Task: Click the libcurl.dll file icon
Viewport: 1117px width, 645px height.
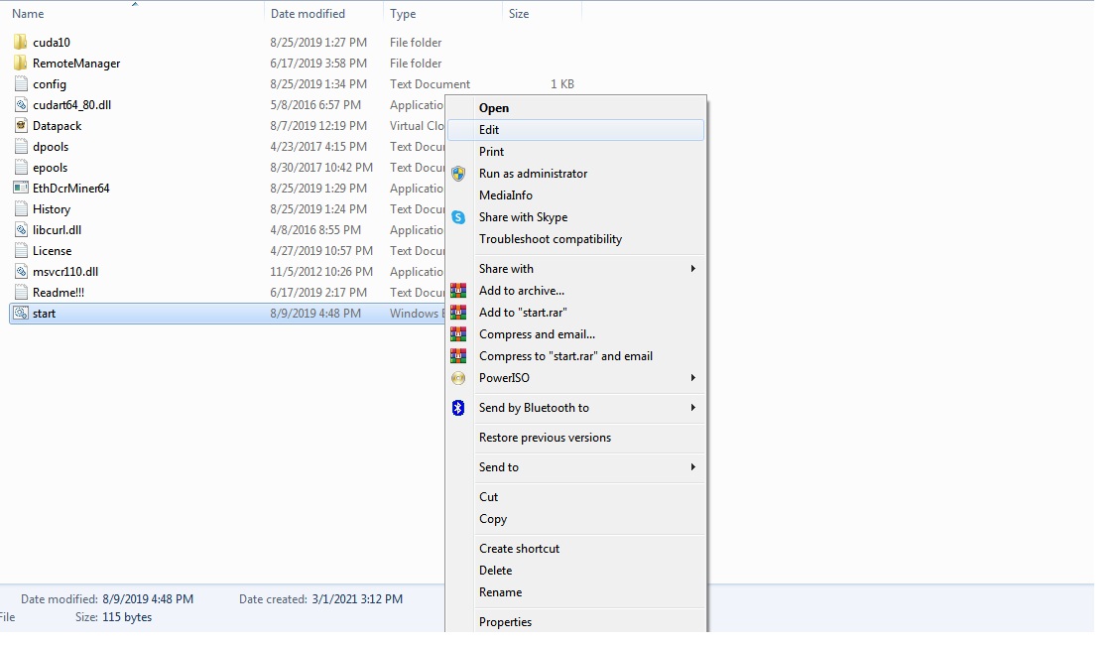Action: click(21, 229)
